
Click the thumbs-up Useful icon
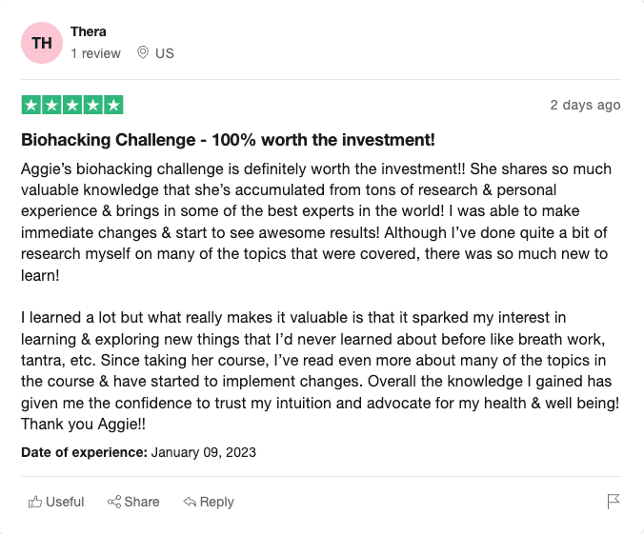35,502
